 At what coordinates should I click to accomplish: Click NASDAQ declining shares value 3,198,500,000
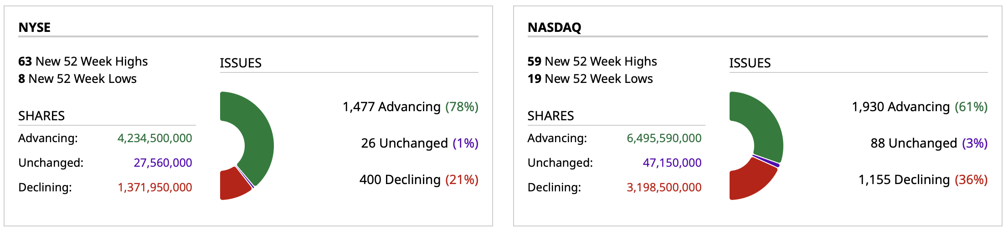pyautogui.click(x=664, y=187)
